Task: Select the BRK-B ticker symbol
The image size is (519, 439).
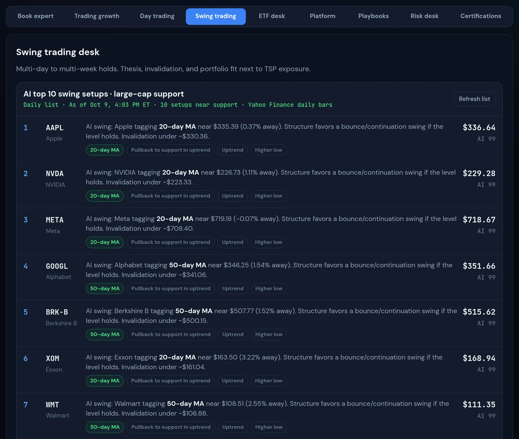Action: click(x=57, y=312)
